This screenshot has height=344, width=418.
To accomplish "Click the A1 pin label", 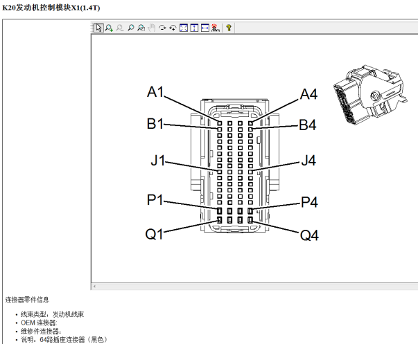I will [155, 92].
